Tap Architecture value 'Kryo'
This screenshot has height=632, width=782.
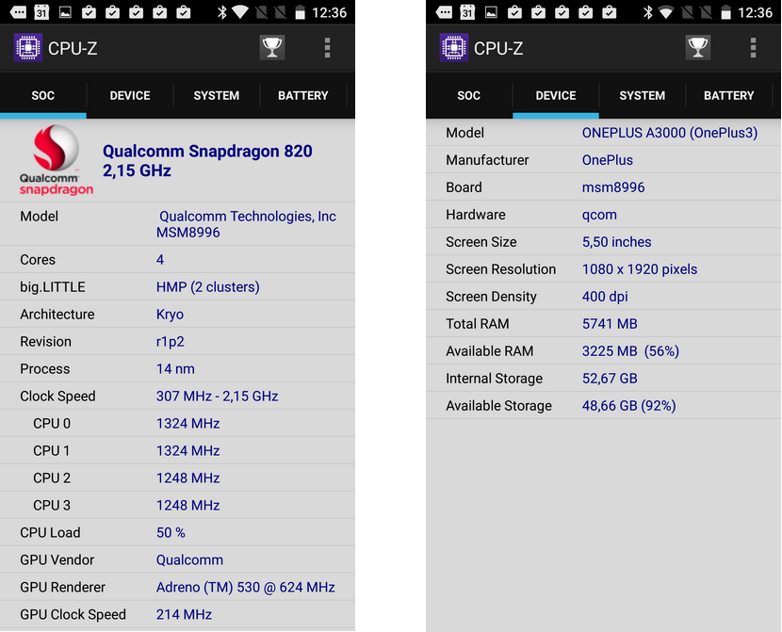pyautogui.click(x=170, y=315)
